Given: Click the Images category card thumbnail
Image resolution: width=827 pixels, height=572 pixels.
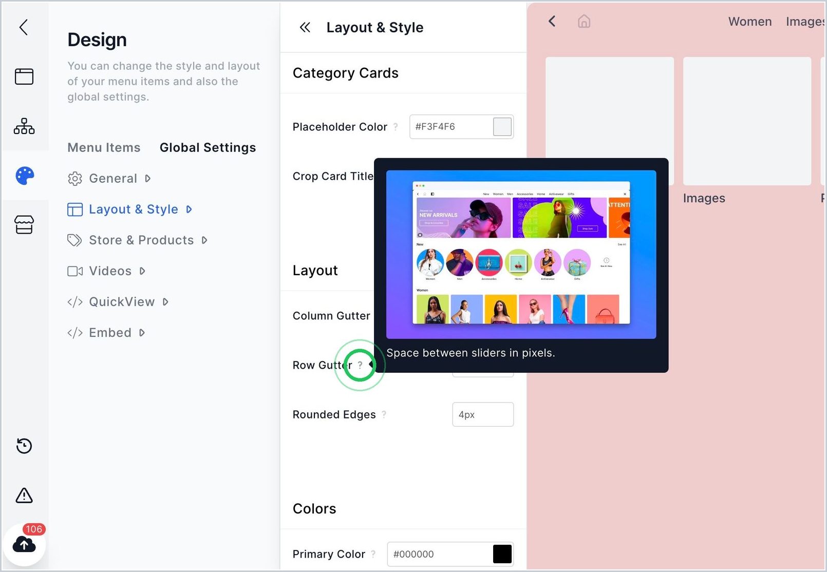Looking at the screenshot, I should click(x=747, y=121).
